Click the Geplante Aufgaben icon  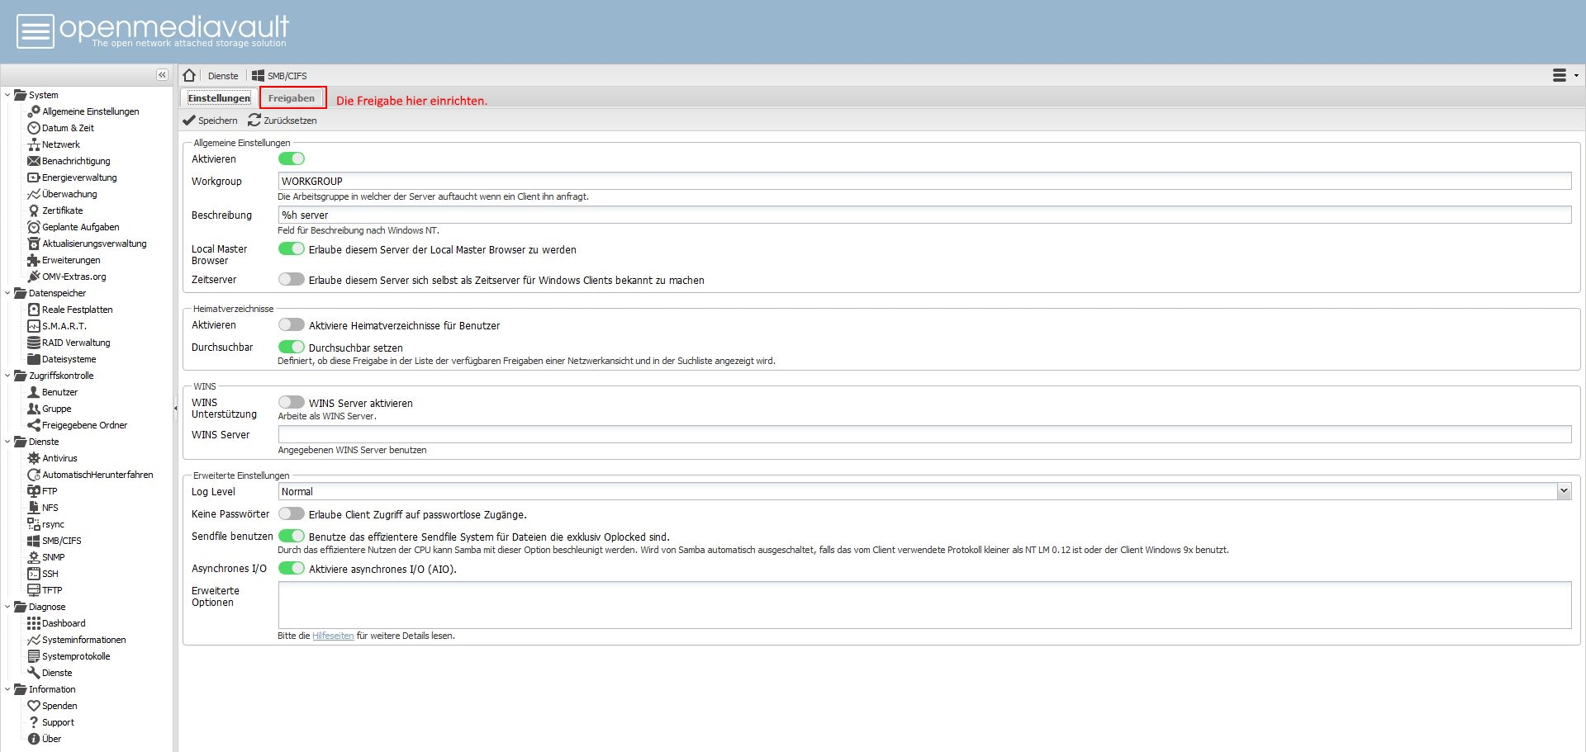[34, 227]
